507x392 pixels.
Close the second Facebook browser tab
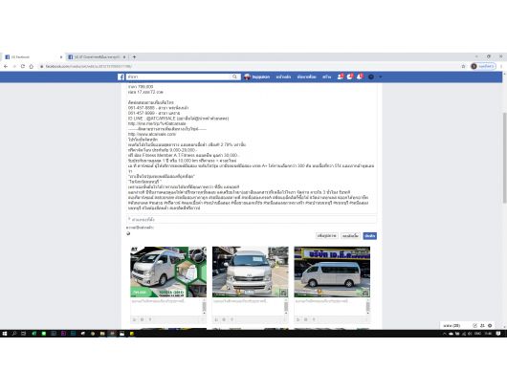tap(124, 56)
